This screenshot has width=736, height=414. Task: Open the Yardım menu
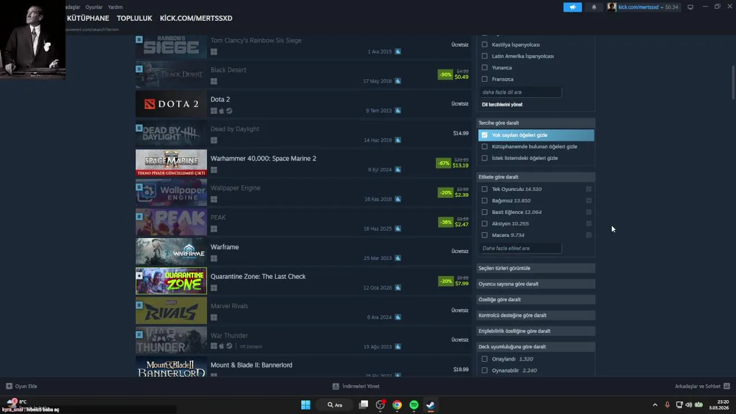point(115,7)
